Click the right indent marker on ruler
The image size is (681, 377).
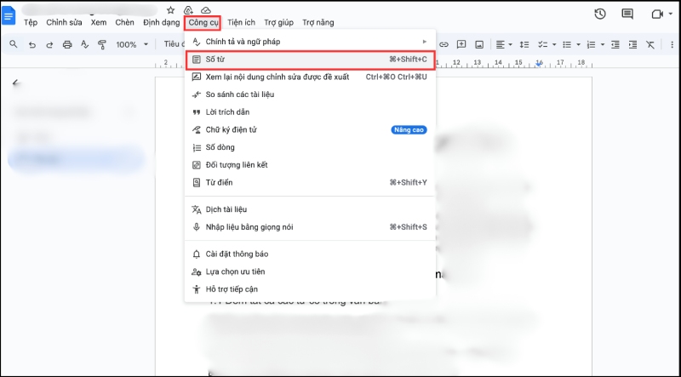pyautogui.click(x=539, y=64)
